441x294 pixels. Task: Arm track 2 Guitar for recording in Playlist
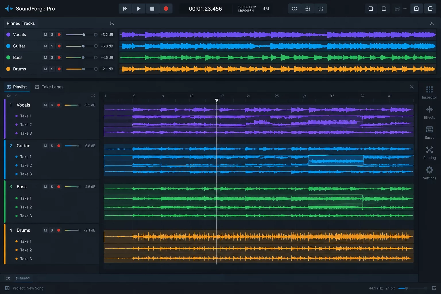(59, 146)
